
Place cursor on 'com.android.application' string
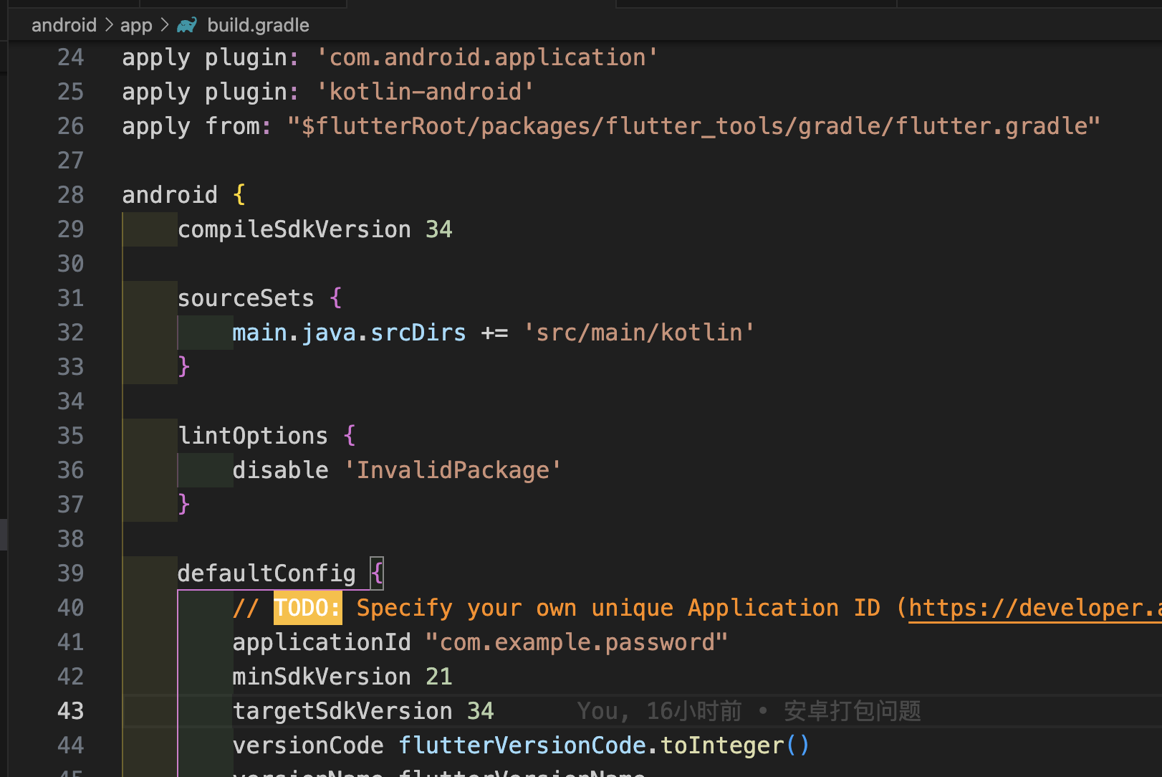point(487,57)
